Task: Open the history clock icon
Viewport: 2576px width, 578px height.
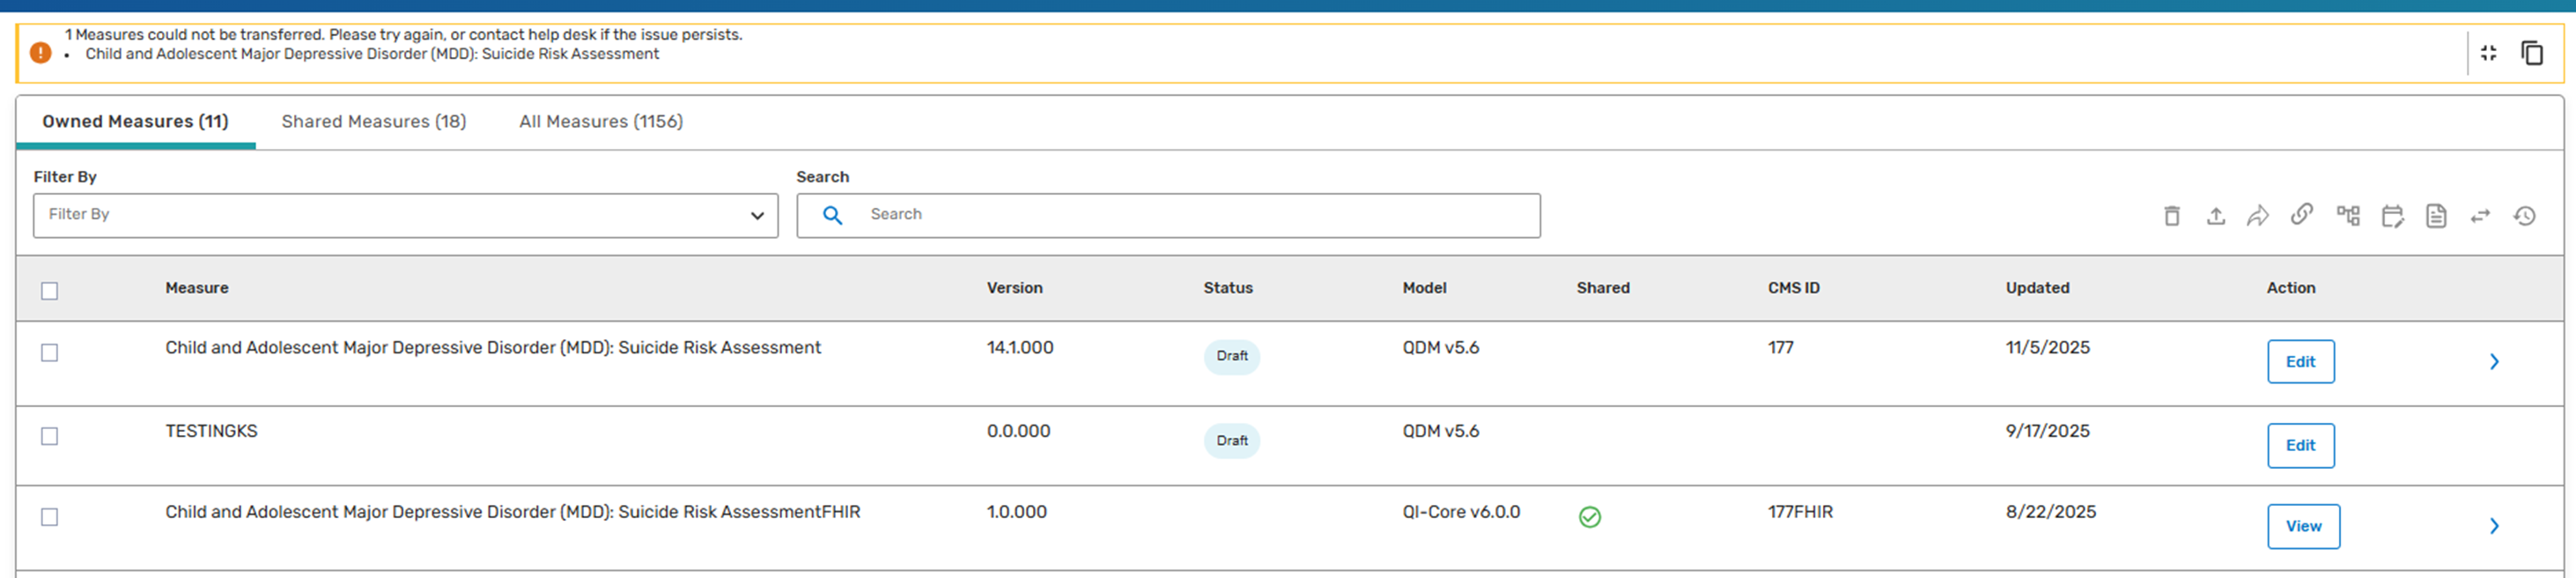Action: click(x=2524, y=216)
